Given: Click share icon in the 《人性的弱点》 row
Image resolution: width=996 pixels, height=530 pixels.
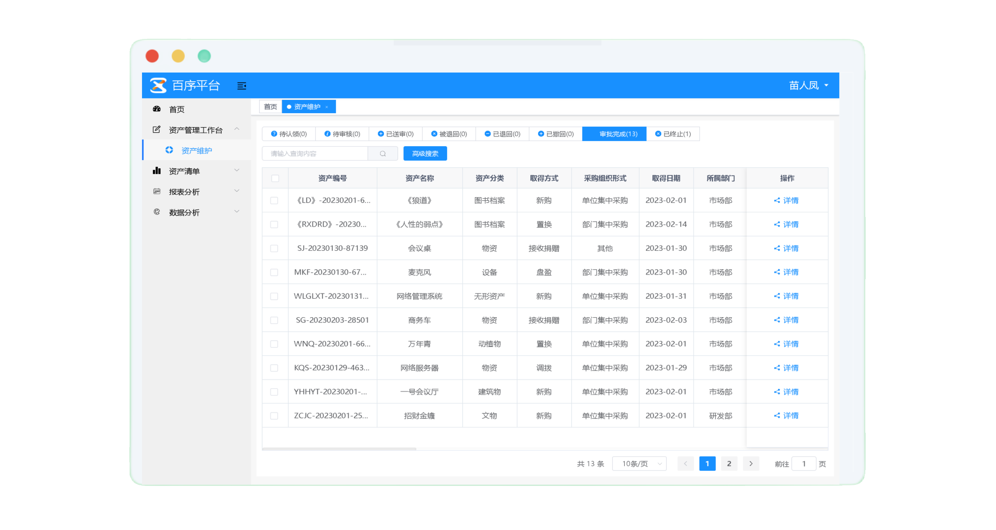Looking at the screenshot, I should pos(777,224).
